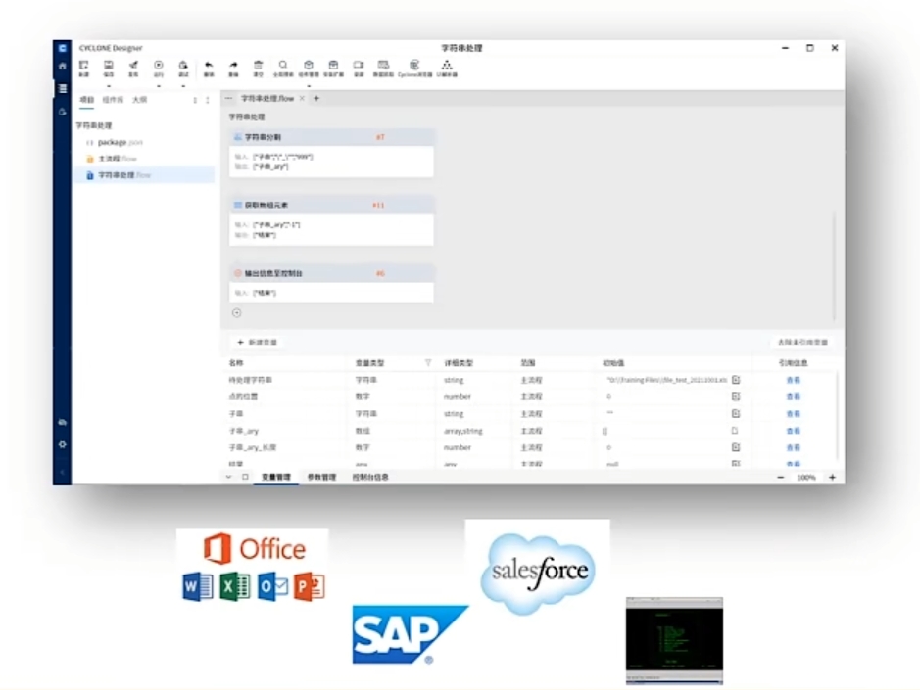Click the dash icon left of flow tab
The height and width of the screenshot is (690, 920).
tap(229, 99)
